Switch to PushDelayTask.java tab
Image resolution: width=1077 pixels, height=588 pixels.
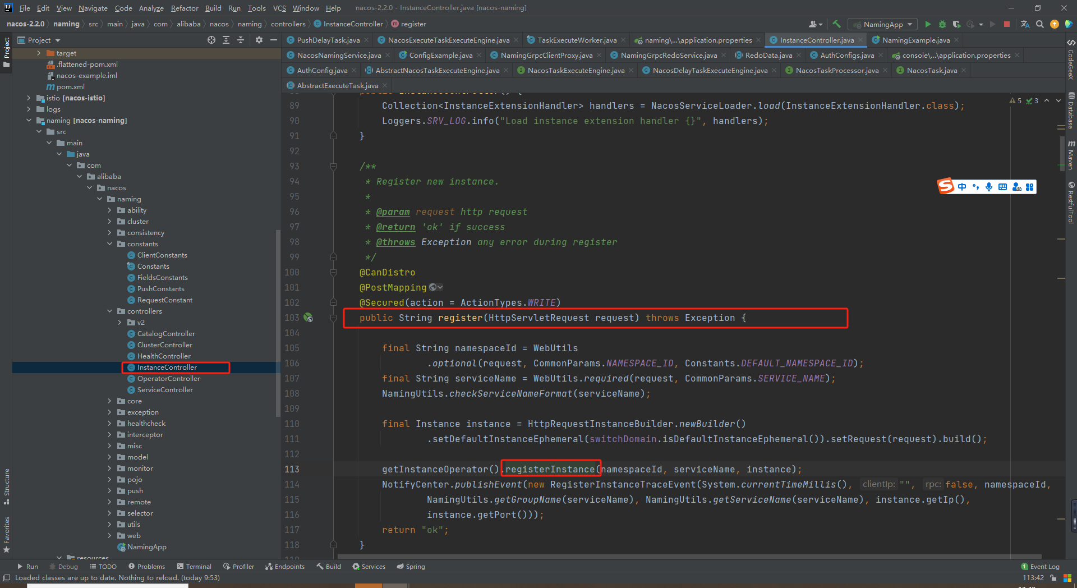(328, 40)
